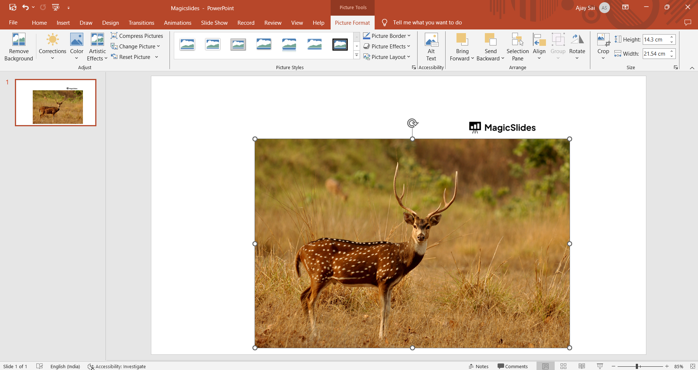Toggle the Notes pane in status bar
The height and width of the screenshot is (370, 698).
tap(478, 366)
